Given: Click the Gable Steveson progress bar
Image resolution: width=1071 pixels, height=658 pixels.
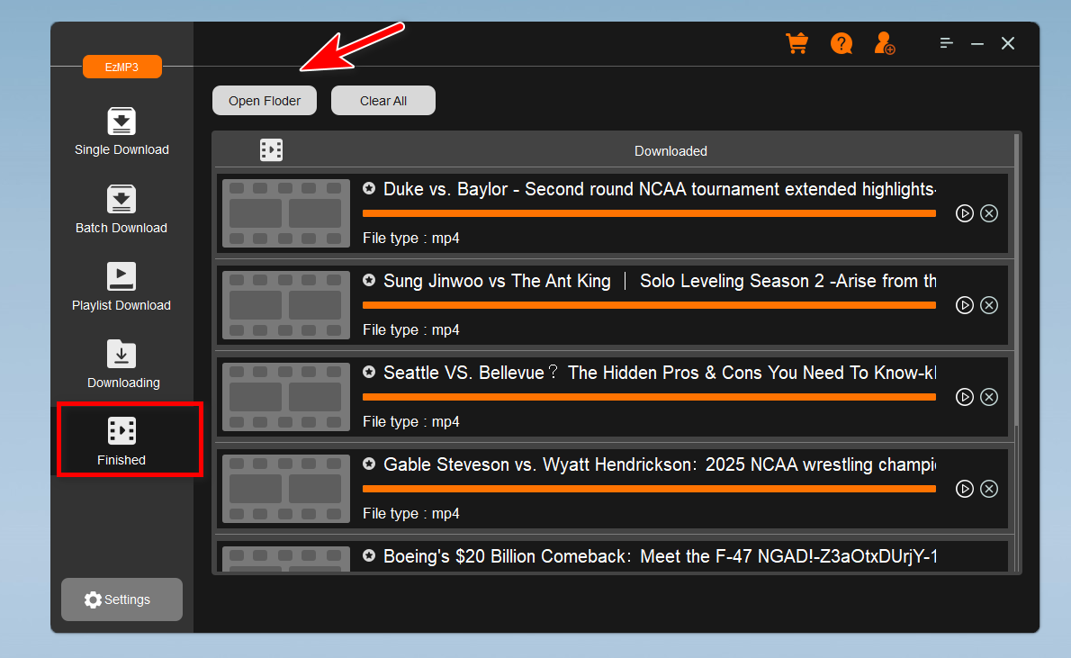Looking at the screenshot, I should (649, 490).
